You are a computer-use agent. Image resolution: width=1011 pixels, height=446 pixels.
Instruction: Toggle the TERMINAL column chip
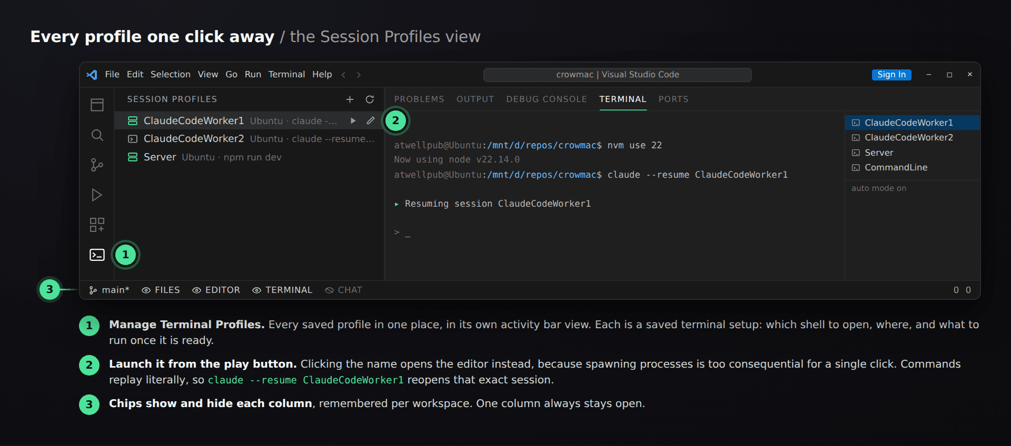[x=282, y=290]
